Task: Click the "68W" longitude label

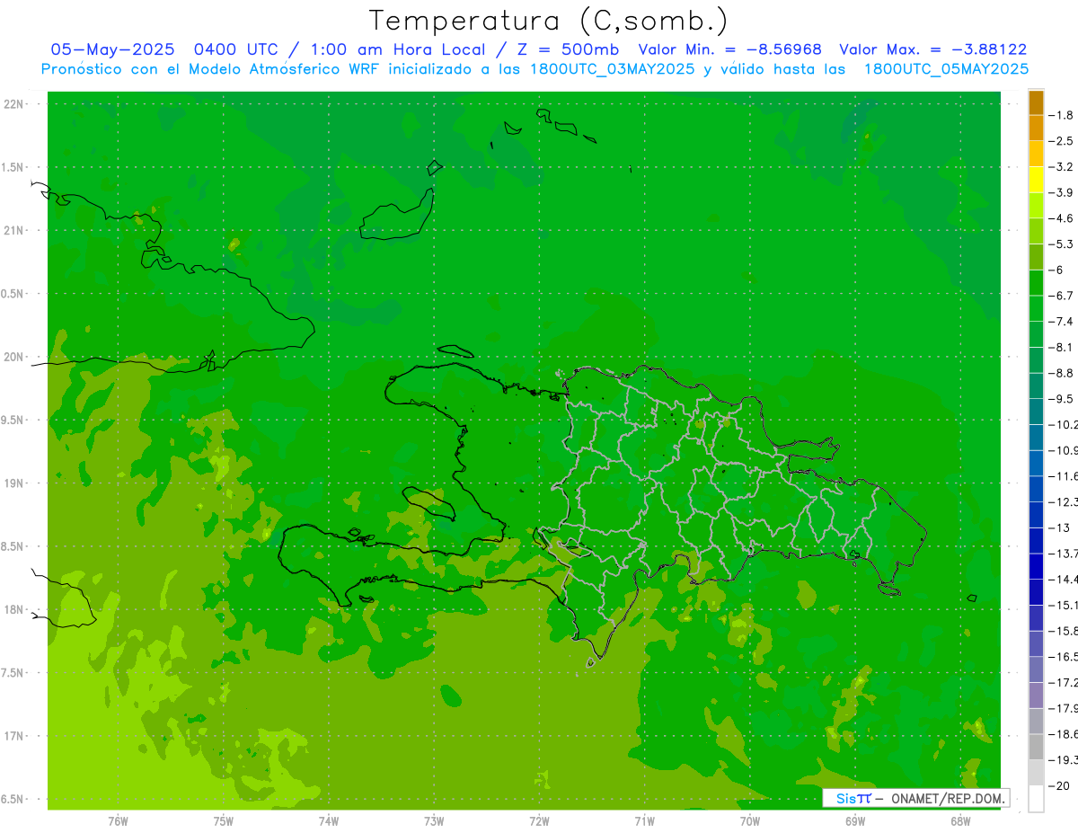Action: [960, 821]
